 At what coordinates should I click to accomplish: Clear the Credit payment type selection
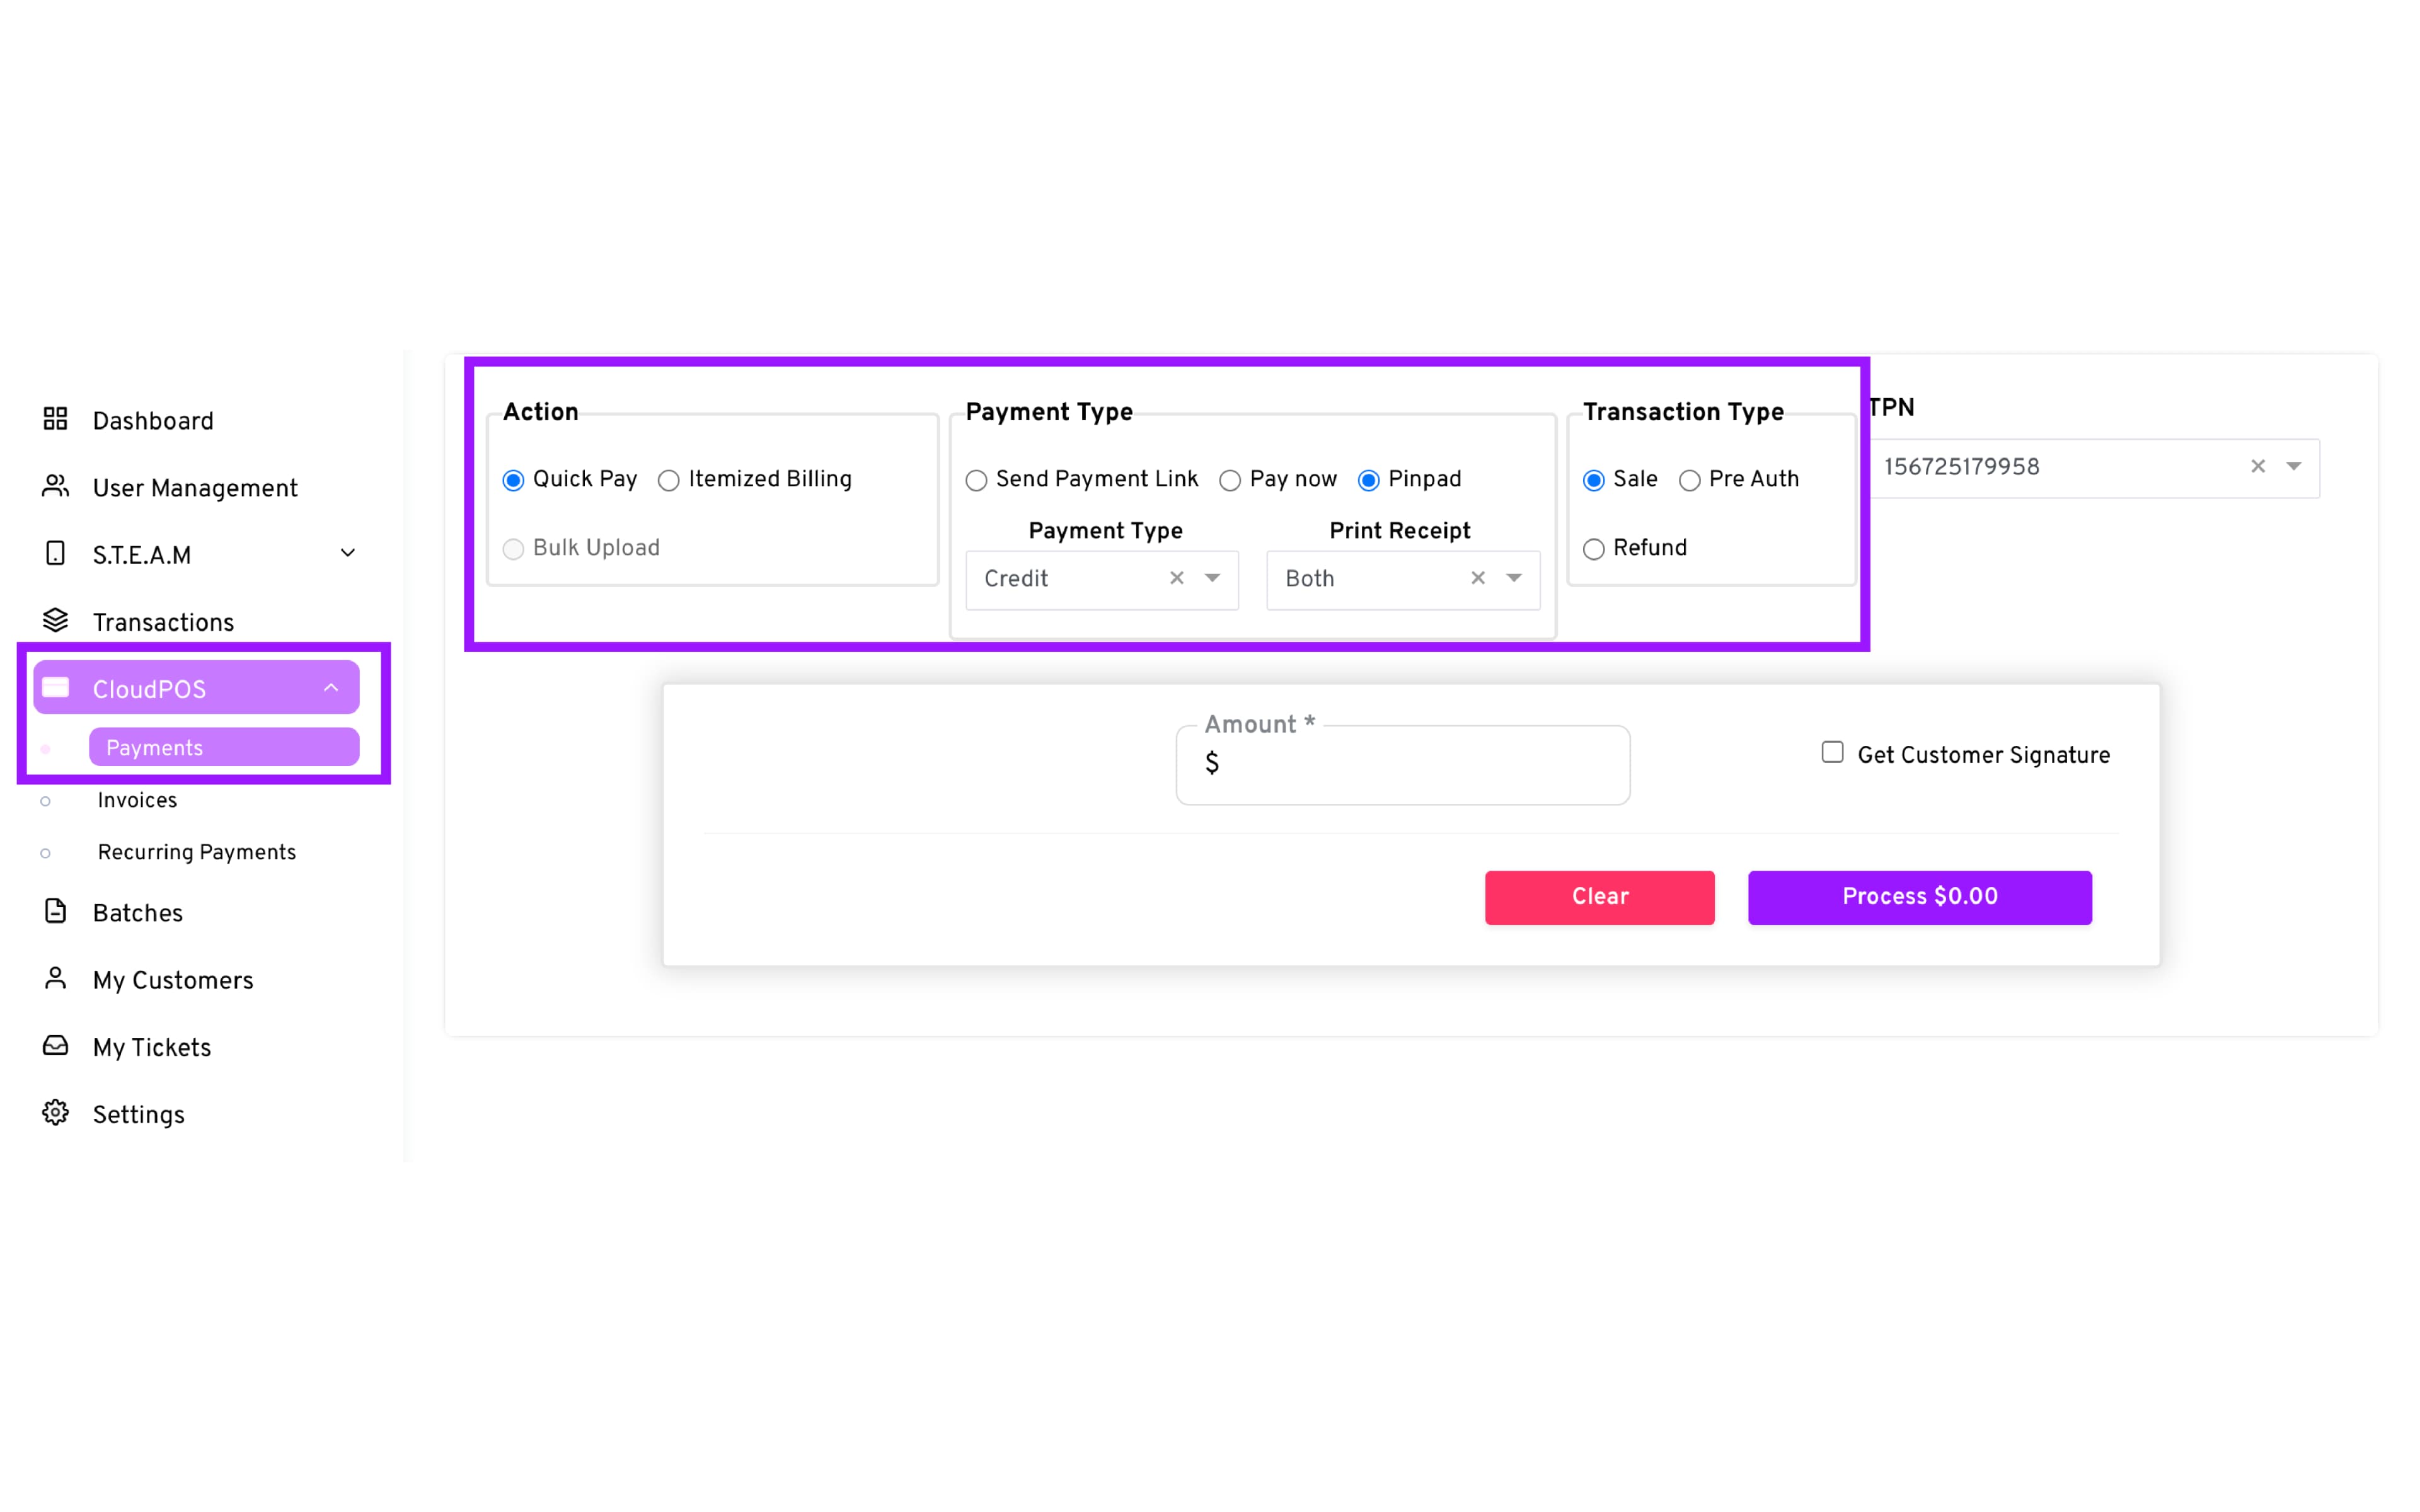tap(1176, 578)
